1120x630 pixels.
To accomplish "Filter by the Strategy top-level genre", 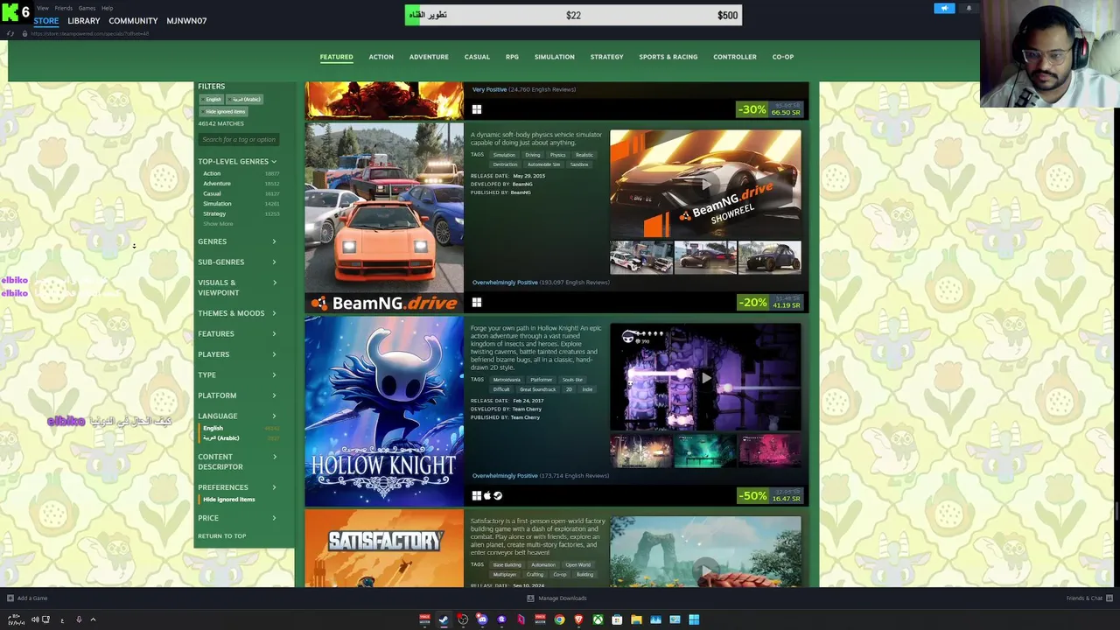I will (214, 213).
